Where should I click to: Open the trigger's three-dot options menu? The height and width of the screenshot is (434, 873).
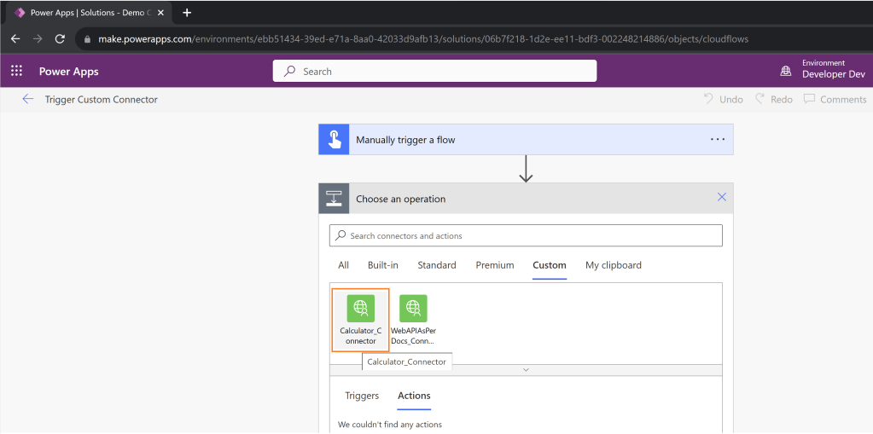point(717,140)
